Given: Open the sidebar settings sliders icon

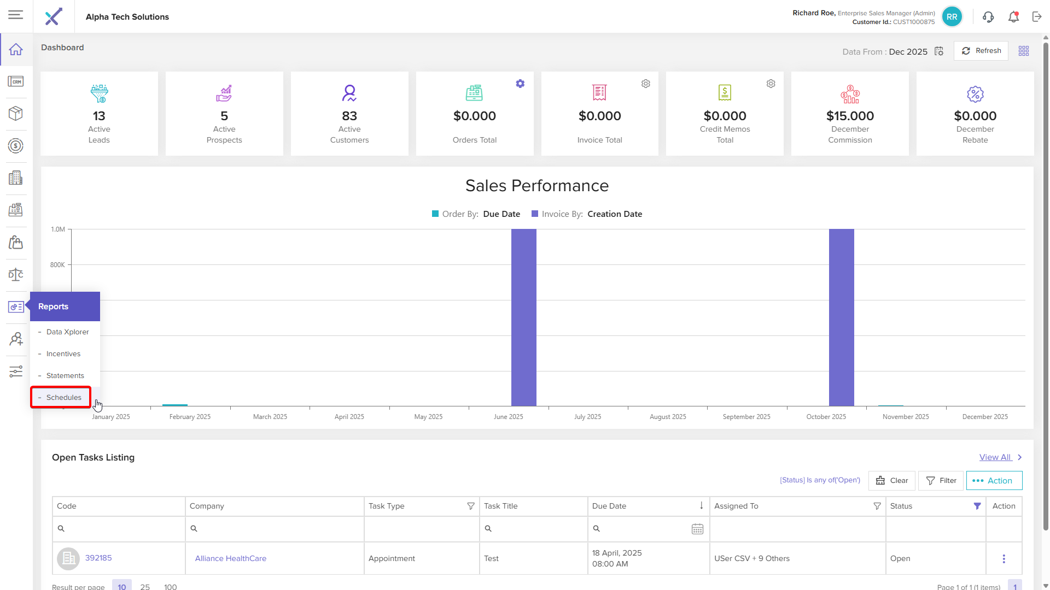Looking at the screenshot, I should tap(16, 371).
